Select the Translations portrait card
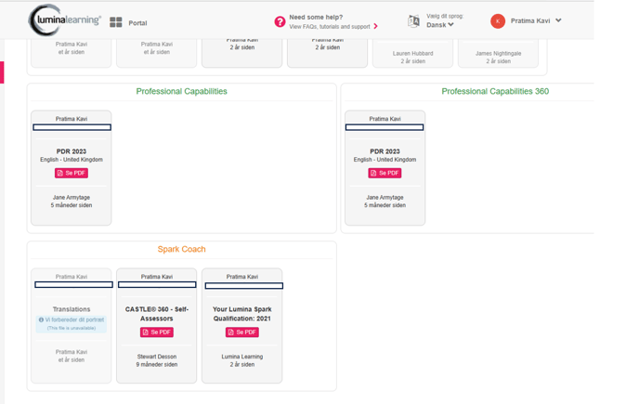639x404 pixels. coord(72,325)
